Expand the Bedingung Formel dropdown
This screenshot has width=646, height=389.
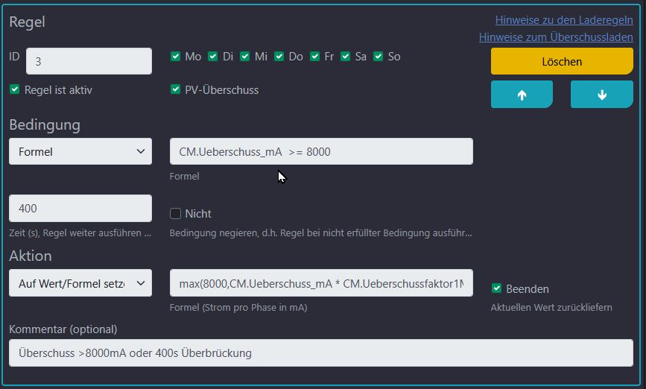coord(80,151)
